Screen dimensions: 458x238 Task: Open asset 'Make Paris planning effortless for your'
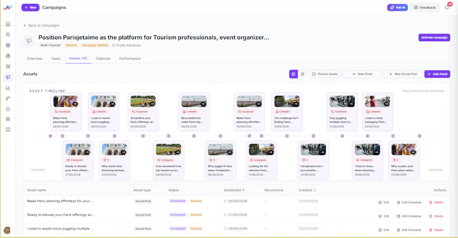coord(61,201)
